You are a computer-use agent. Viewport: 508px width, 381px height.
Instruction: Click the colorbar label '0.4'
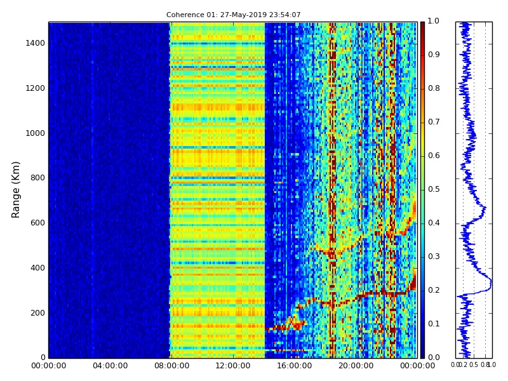(x=434, y=223)
